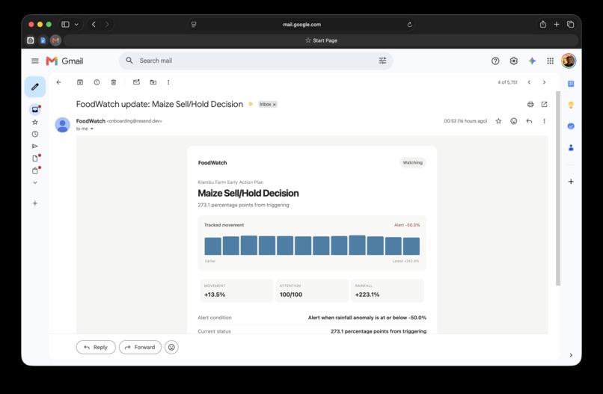Reload the page in Safari
This screenshot has height=394, width=603.
[409, 25]
